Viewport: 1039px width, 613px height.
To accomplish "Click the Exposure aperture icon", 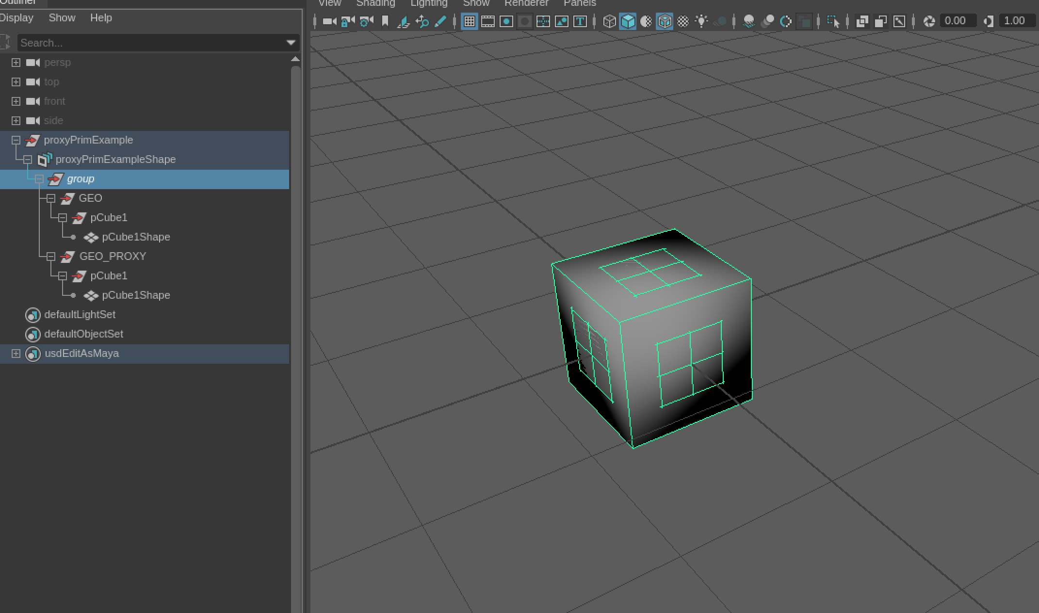I will tap(929, 21).
